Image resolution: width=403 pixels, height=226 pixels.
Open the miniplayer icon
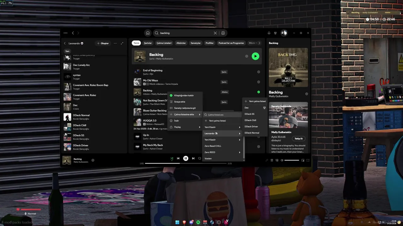pyautogui.click(x=303, y=160)
